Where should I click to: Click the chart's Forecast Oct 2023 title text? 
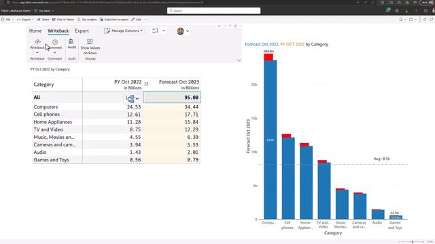coord(261,44)
